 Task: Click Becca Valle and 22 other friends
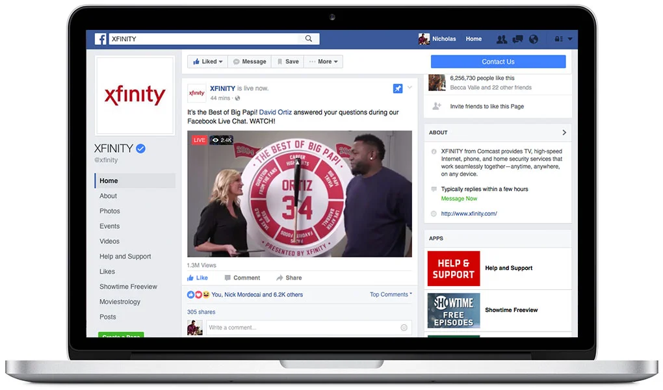tap(491, 88)
